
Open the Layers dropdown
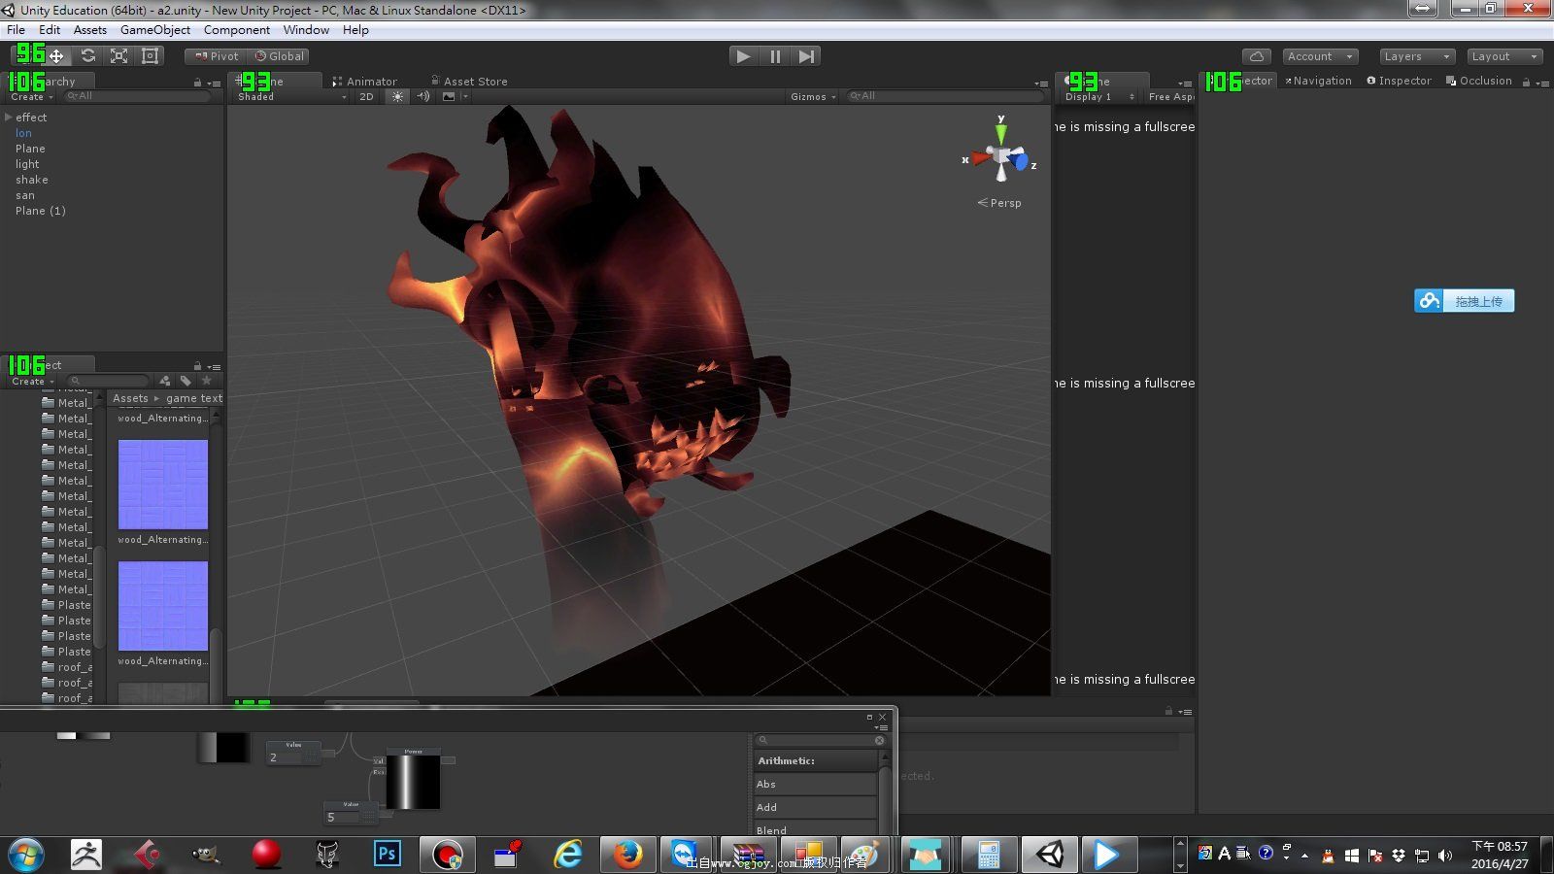[x=1417, y=56]
